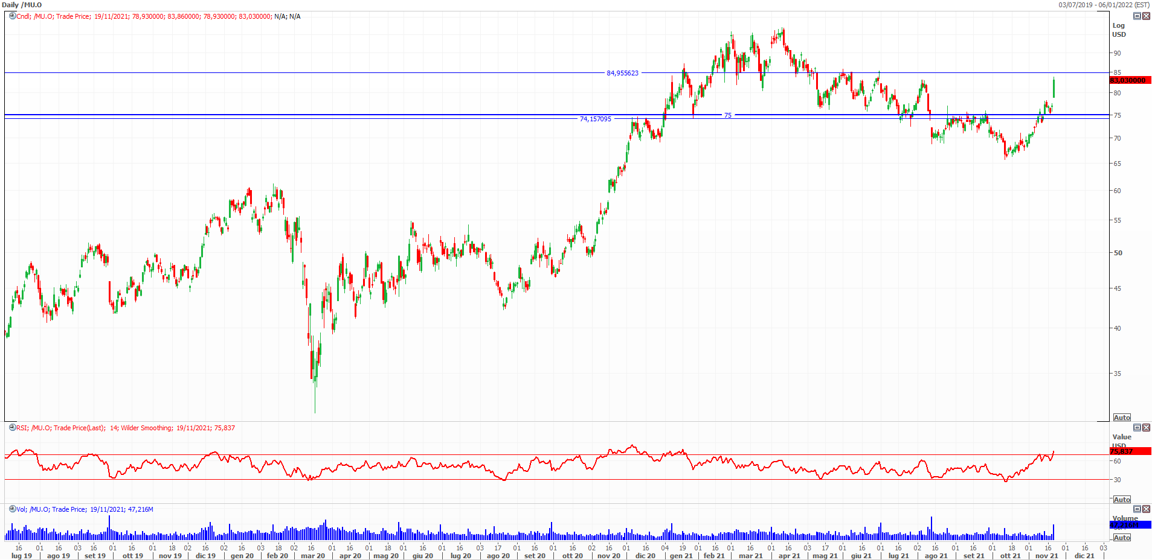This screenshot has width=1152, height=560.
Task: Maximize the RSI indicator pane
Action: coord(1136,427)
